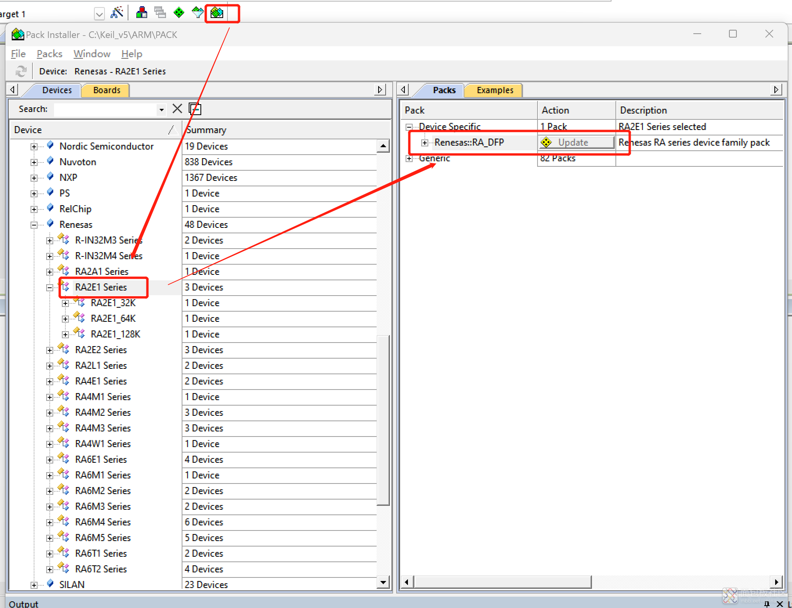Select RA2A1 Series in the tree
This screenshot has width=792, height=608.
[x=102, y=271]
